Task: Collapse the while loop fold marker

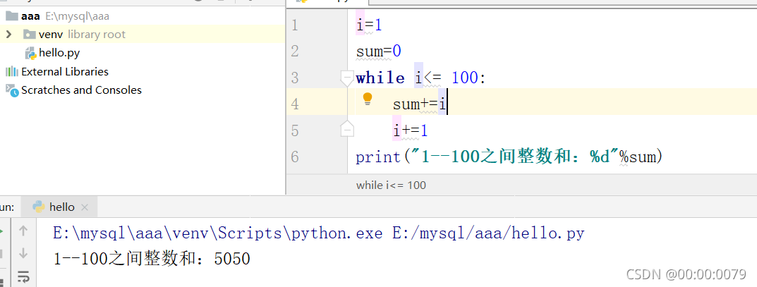Action: pyautogui.click(x=346, y=78)
